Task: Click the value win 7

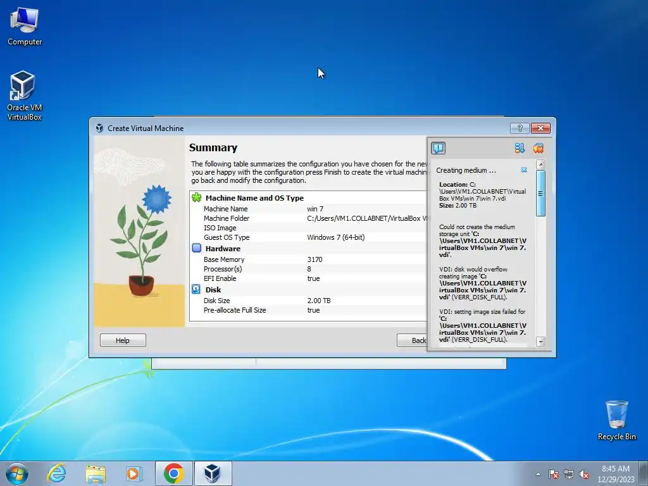Action: pyautogui.click(x=315, y=209)
